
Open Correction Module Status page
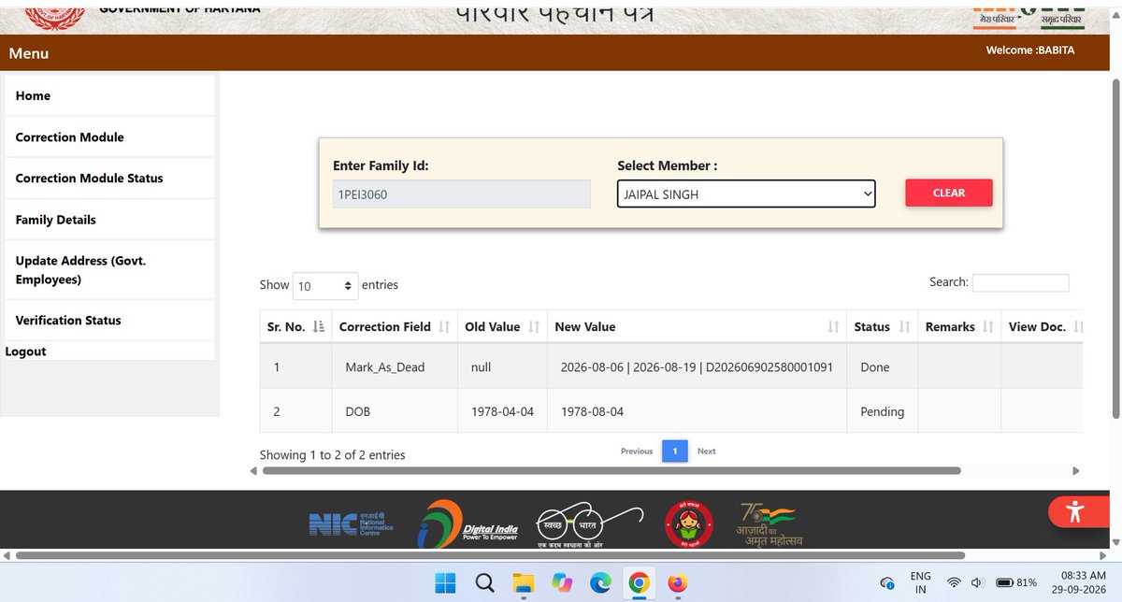pyautogui.click(x=110, y=179)
